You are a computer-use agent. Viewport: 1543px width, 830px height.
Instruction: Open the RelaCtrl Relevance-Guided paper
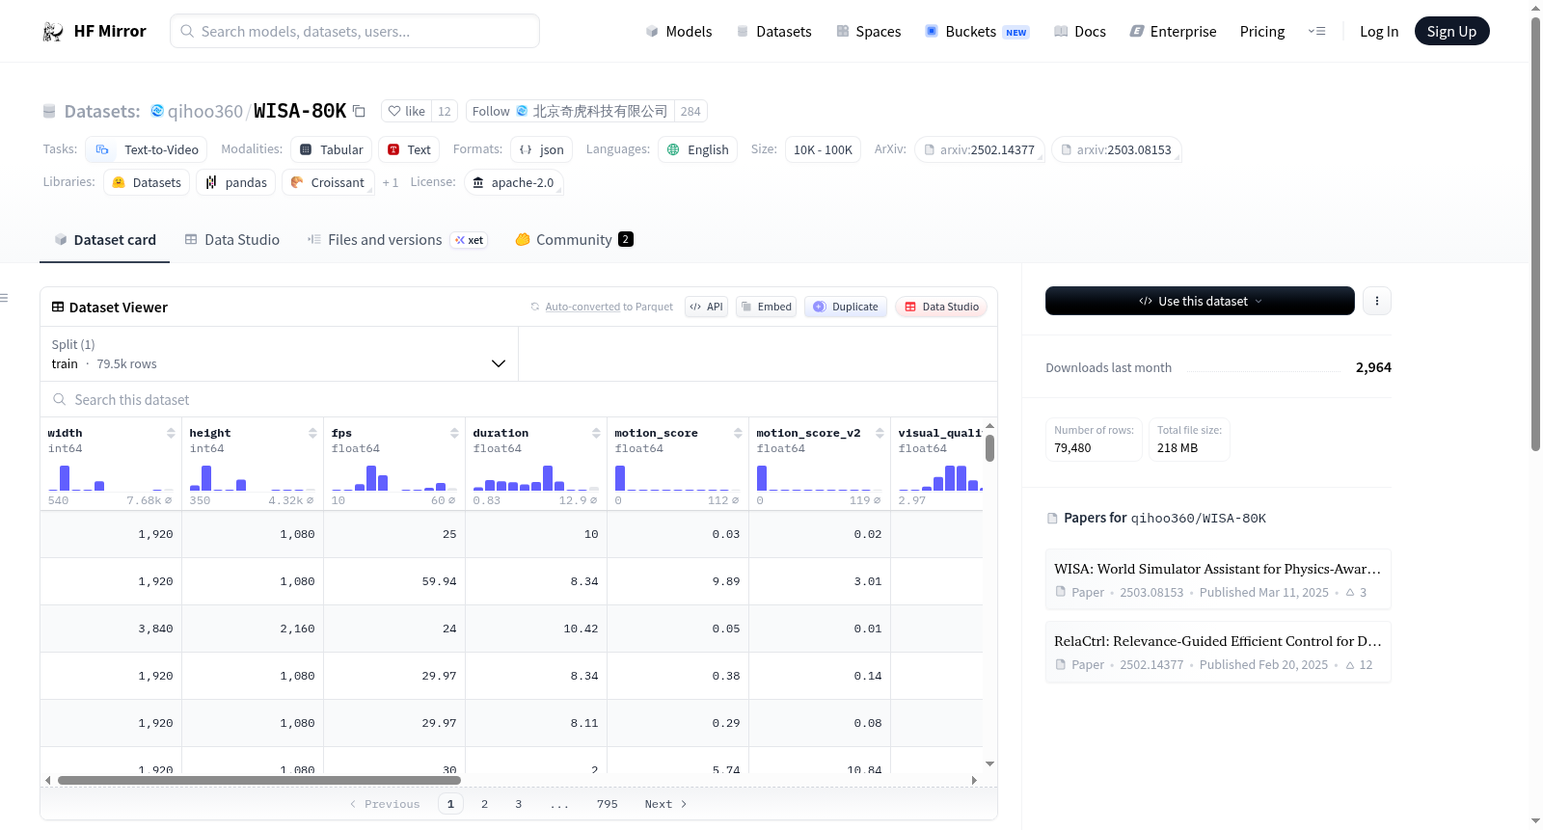pyautogui.click(x=1218, y=652)
